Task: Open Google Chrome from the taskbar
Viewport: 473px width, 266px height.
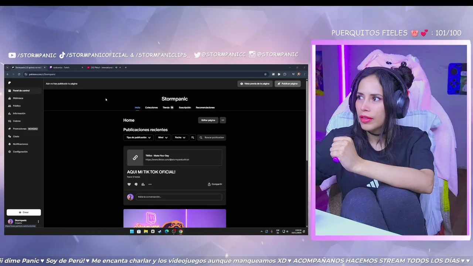Action: coord(181,232)
